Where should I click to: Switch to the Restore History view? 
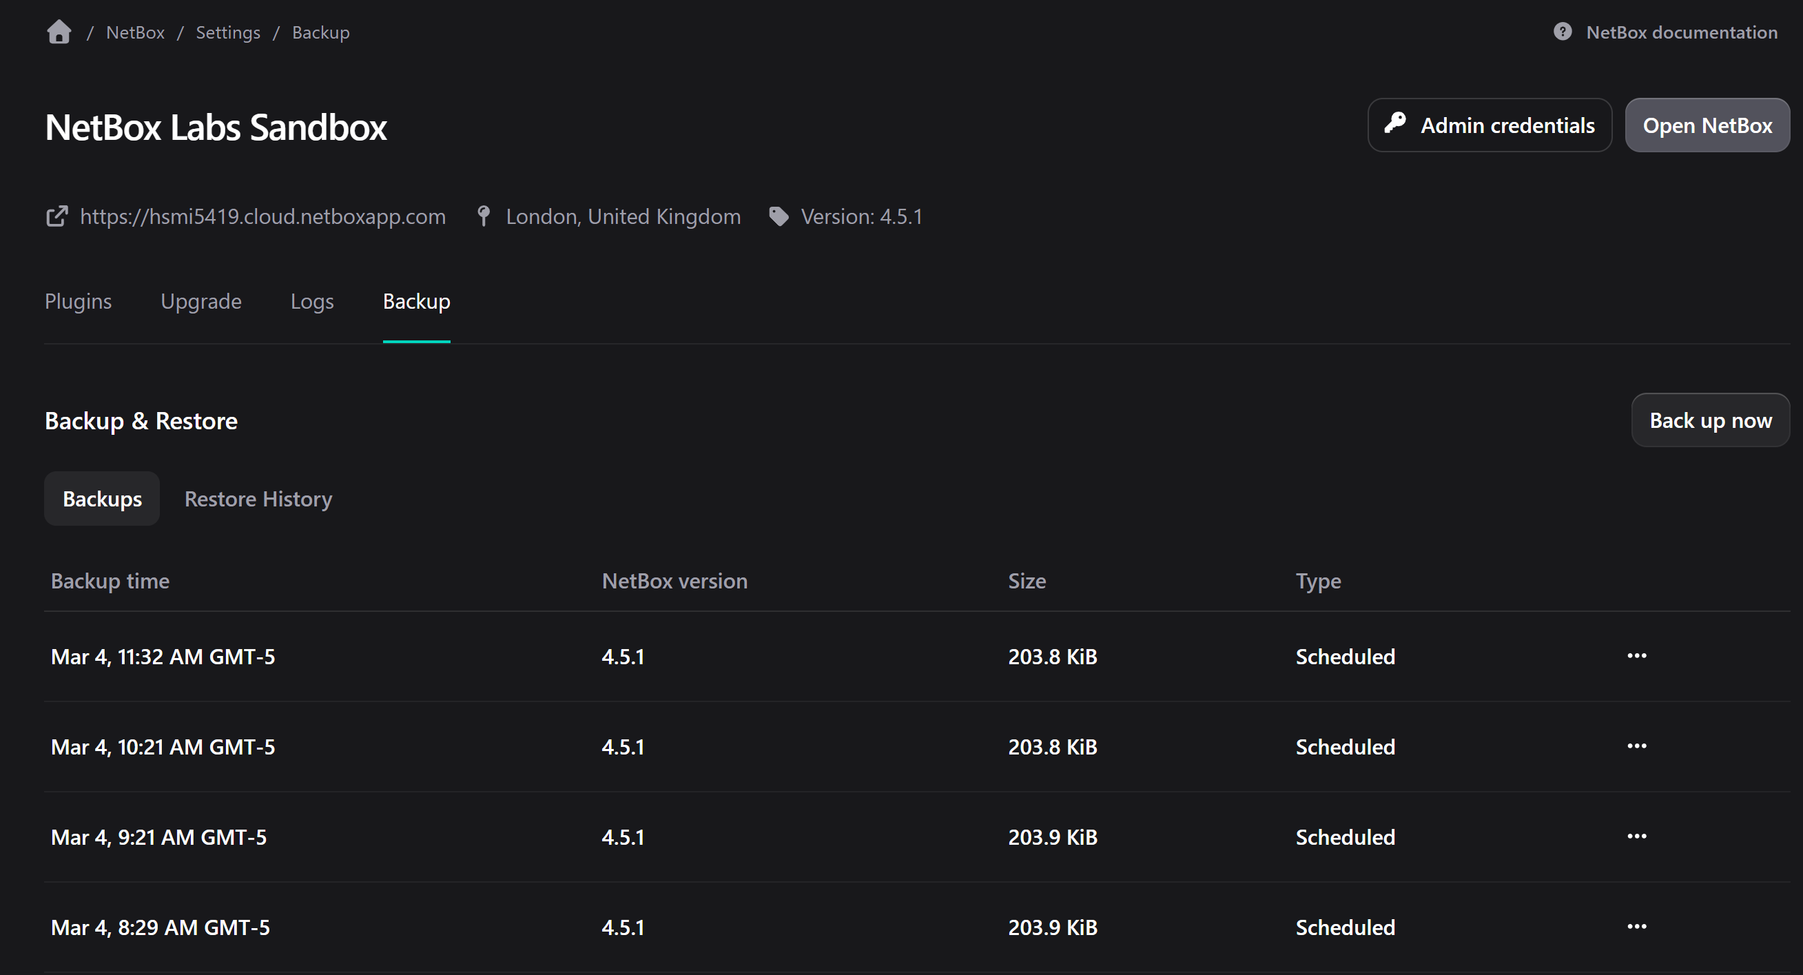[258, 498]
